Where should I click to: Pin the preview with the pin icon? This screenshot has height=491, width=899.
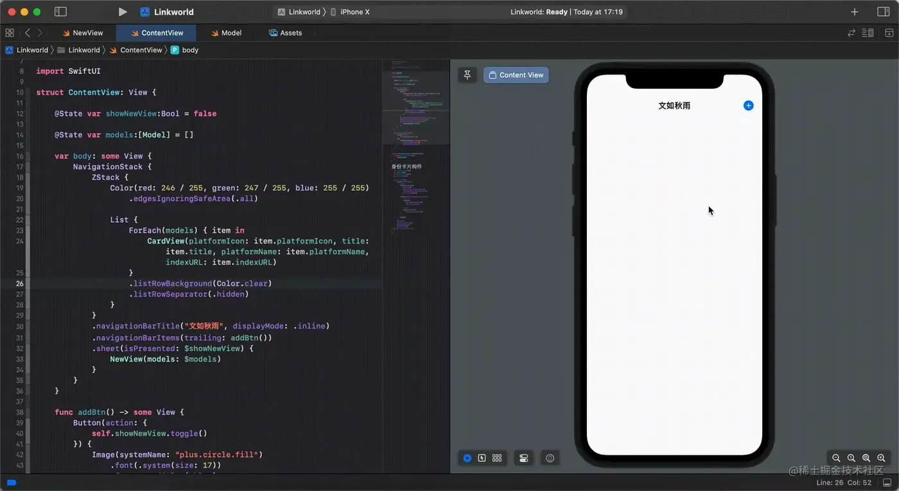tap(467, 75)
